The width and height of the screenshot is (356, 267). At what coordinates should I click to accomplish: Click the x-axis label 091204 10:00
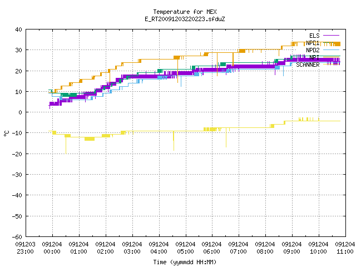[x=318, y=248]
